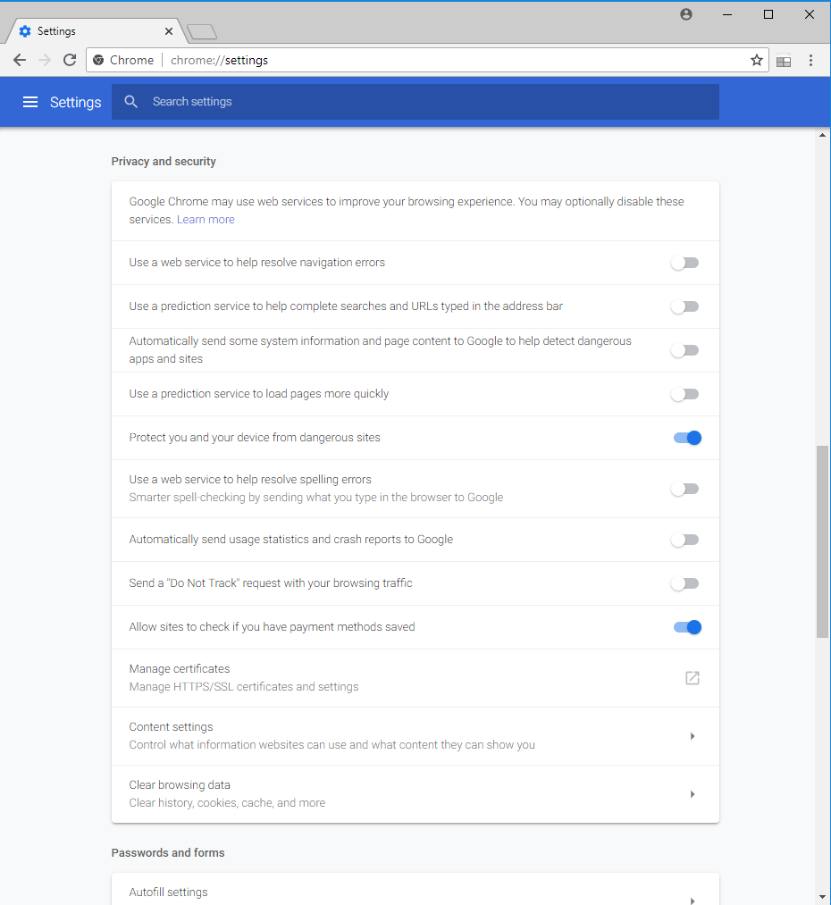Click 'Clear history, cookies, cache, and more'
The width and height of the screenshot is (831, 905).
[x=227, y=803]
